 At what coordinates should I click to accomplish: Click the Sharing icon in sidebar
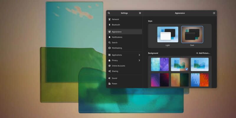pos(109,71)
